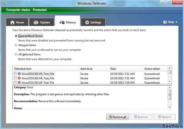Click shield icon on Remove all button

click(x=110, y=117)
